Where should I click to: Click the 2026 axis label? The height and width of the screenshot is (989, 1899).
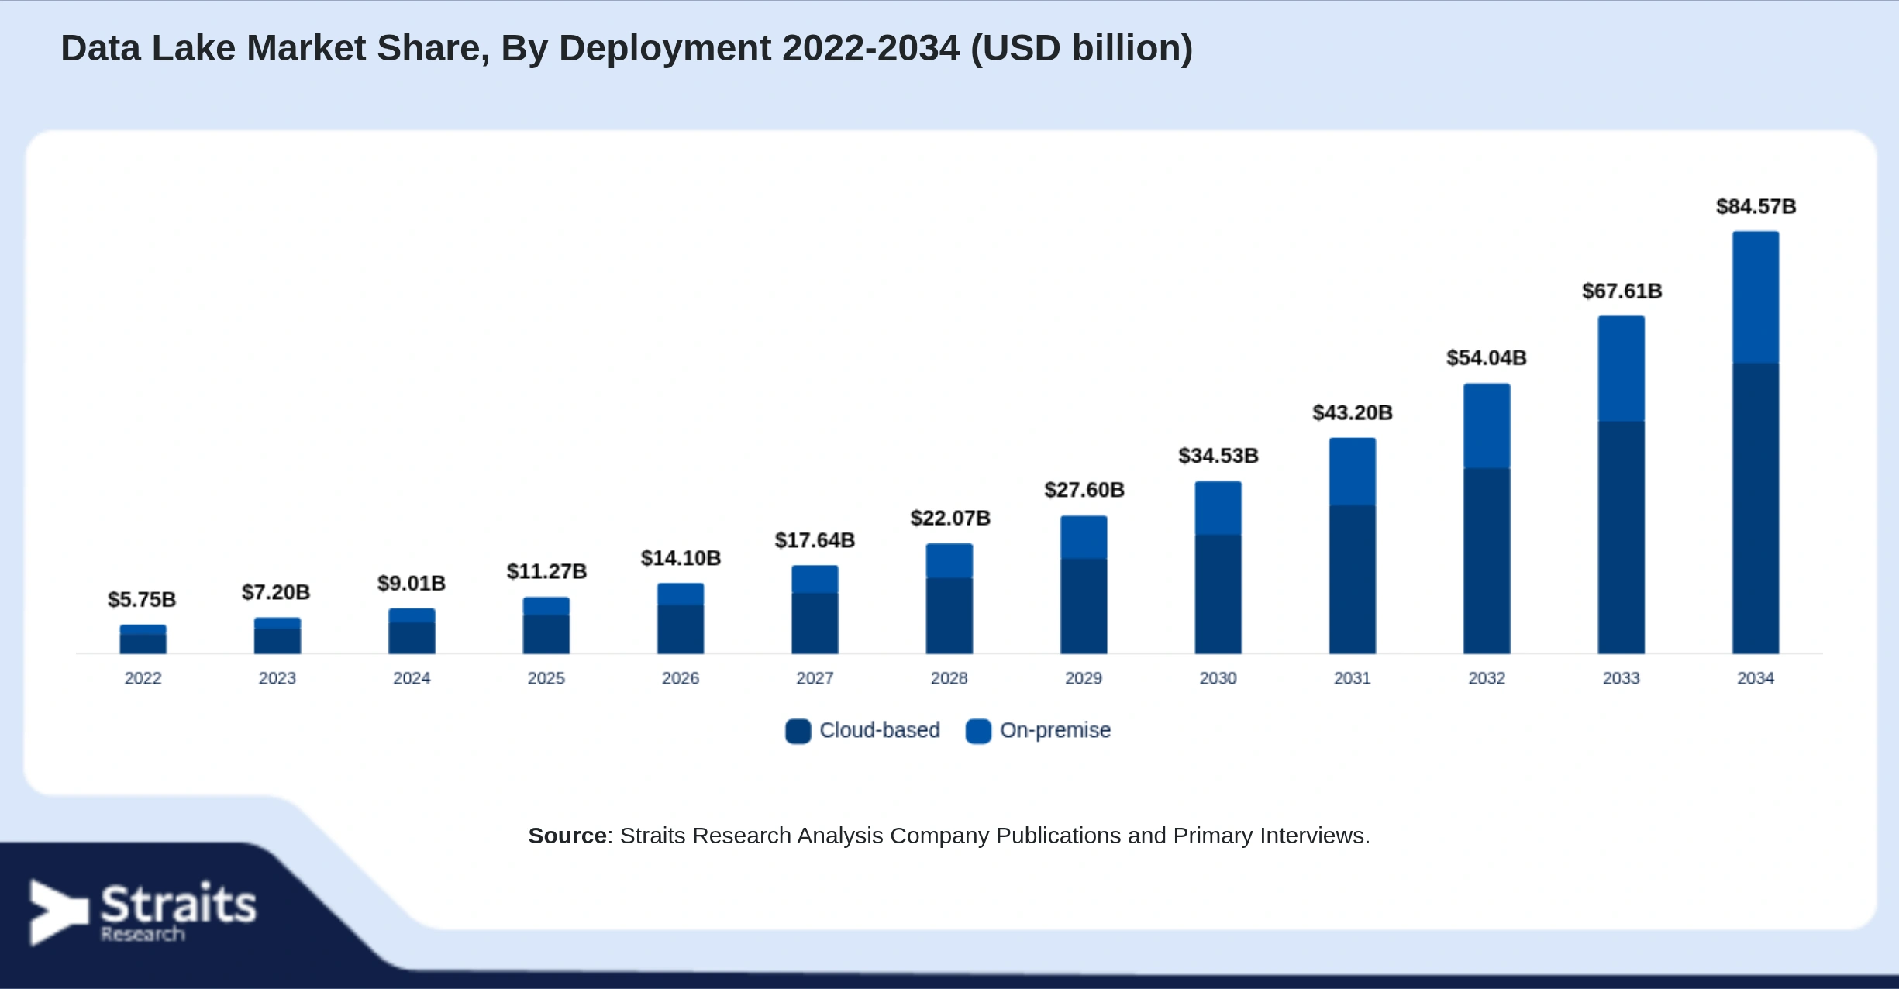[681, 678]
